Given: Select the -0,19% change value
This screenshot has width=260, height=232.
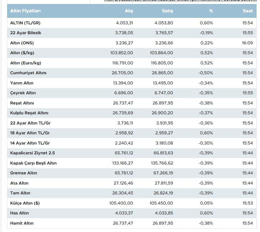Looking at the screenshot, I should pos(206,33).
